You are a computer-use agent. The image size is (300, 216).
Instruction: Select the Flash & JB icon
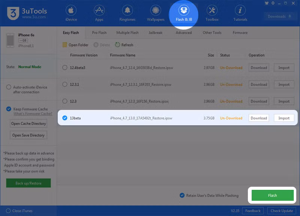coord(184,10)
